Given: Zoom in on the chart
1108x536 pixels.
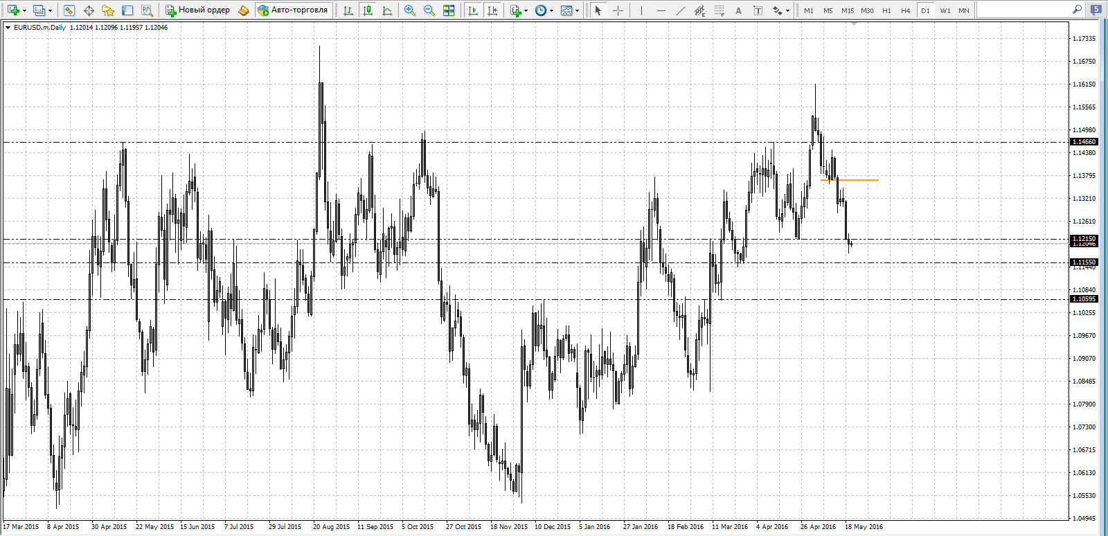Looking at the screenshot, I should point(410,10).
